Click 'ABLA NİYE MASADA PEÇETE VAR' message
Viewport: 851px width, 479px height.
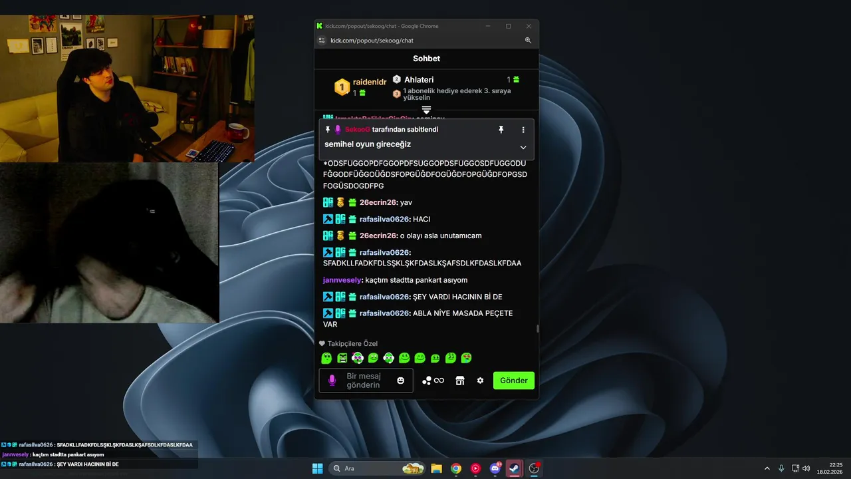click(418, 319)
